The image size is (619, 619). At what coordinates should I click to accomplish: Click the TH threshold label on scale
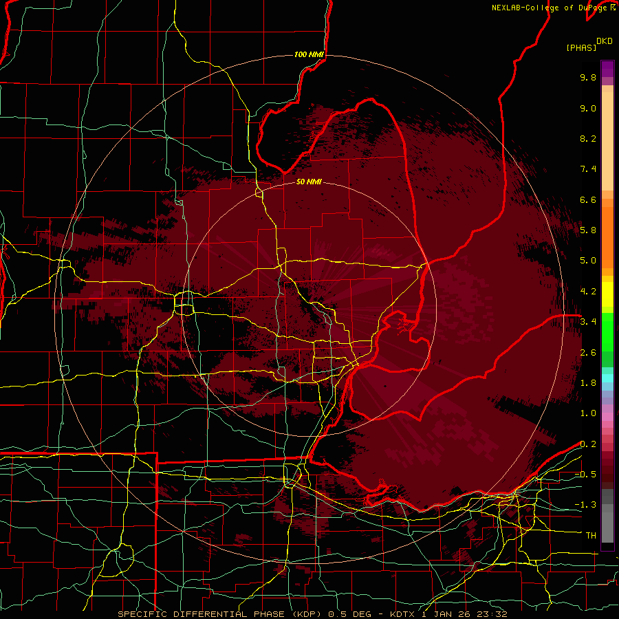591,536
